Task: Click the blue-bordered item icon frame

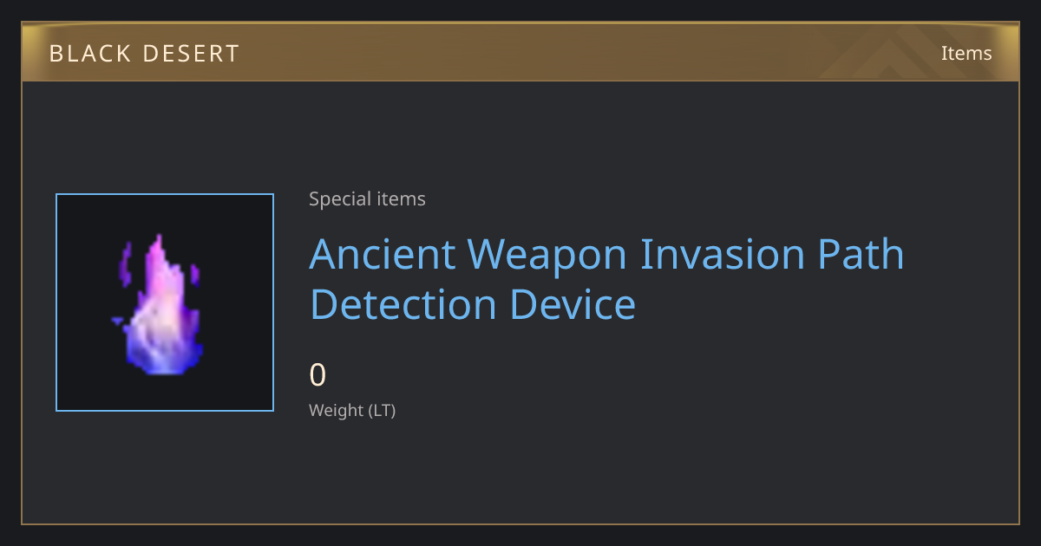Action: [x=165, y=302]
